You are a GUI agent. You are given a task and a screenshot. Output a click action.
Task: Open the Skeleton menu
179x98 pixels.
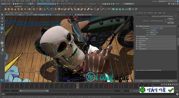[34, 1]
